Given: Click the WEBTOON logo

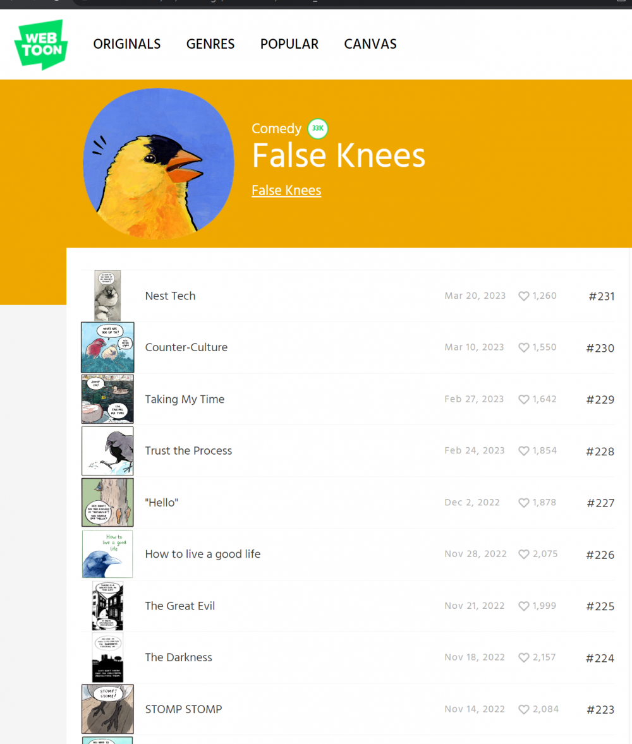Looking at the screenshot, I should click(41, 44).
